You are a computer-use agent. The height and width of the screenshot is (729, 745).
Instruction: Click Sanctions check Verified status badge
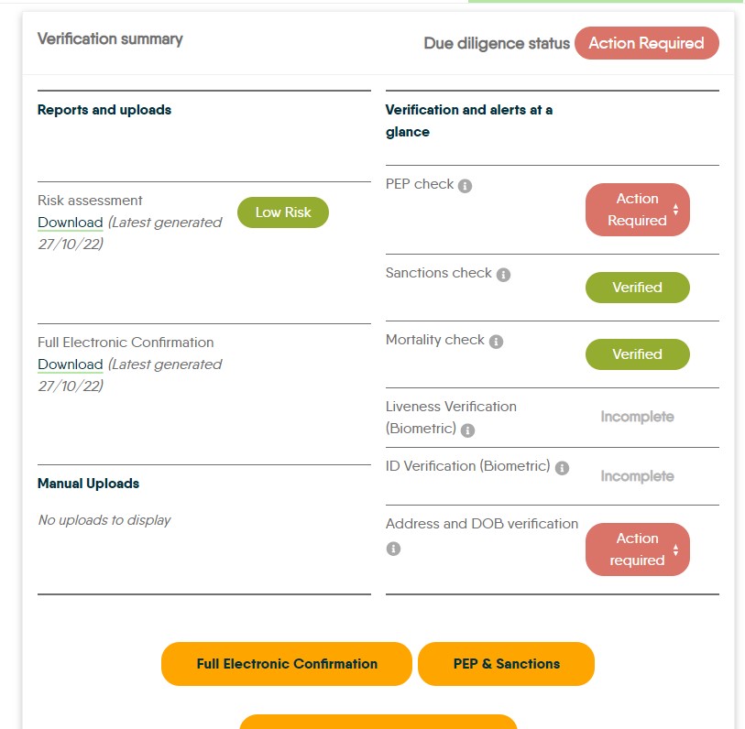[637, 288]
